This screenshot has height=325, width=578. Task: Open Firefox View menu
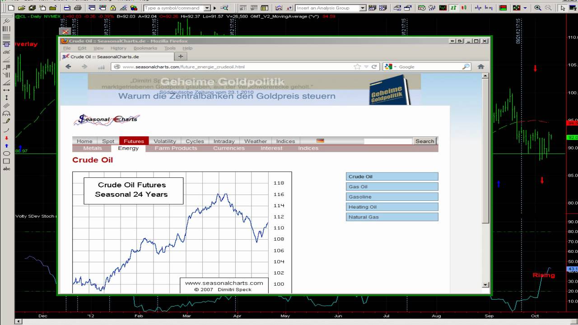pyautogui.click(x=98, y=48)
